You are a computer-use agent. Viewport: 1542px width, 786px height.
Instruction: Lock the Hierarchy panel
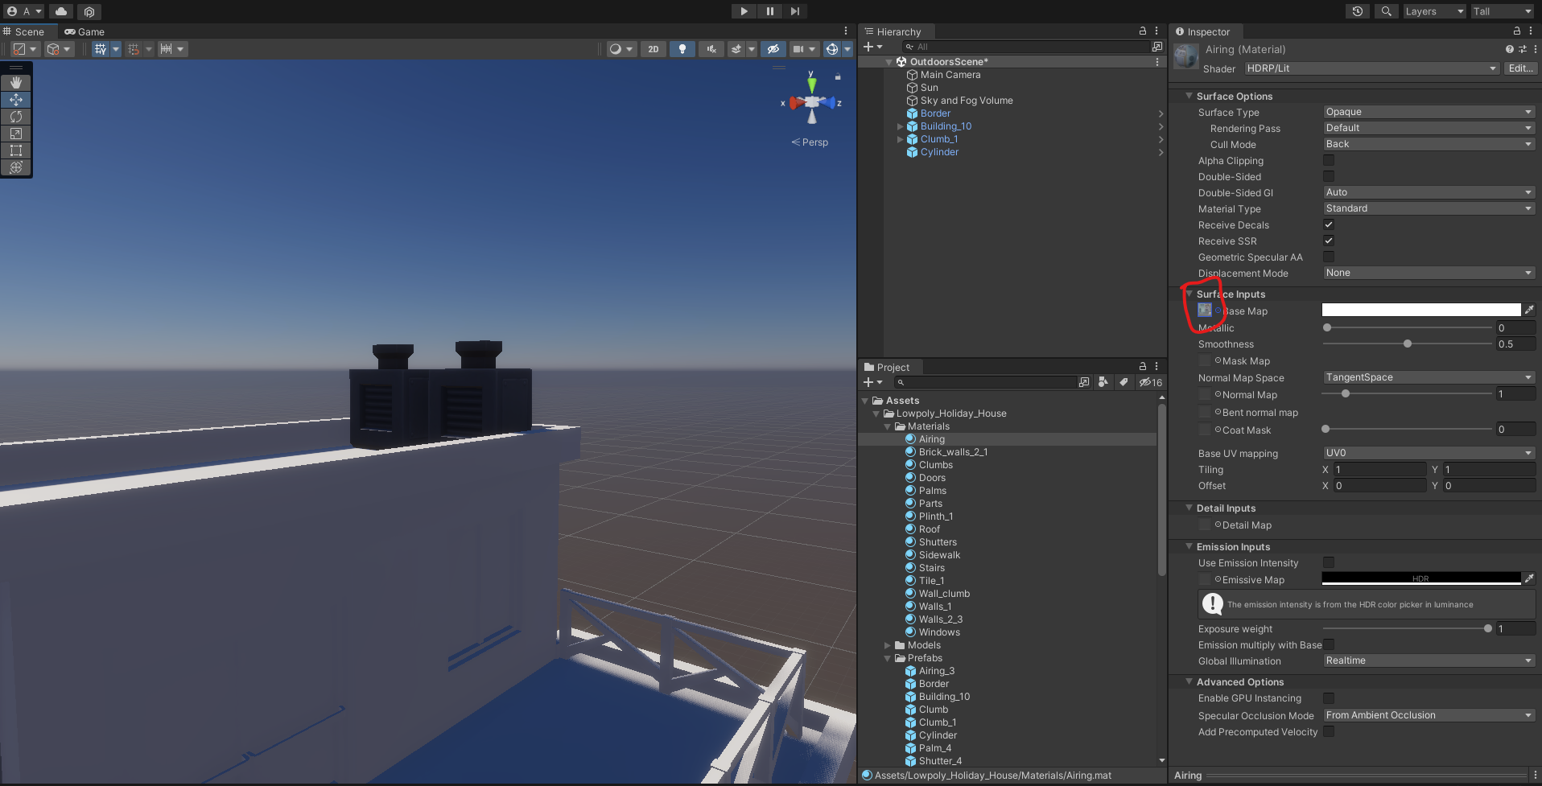[x=1143, y=31]
